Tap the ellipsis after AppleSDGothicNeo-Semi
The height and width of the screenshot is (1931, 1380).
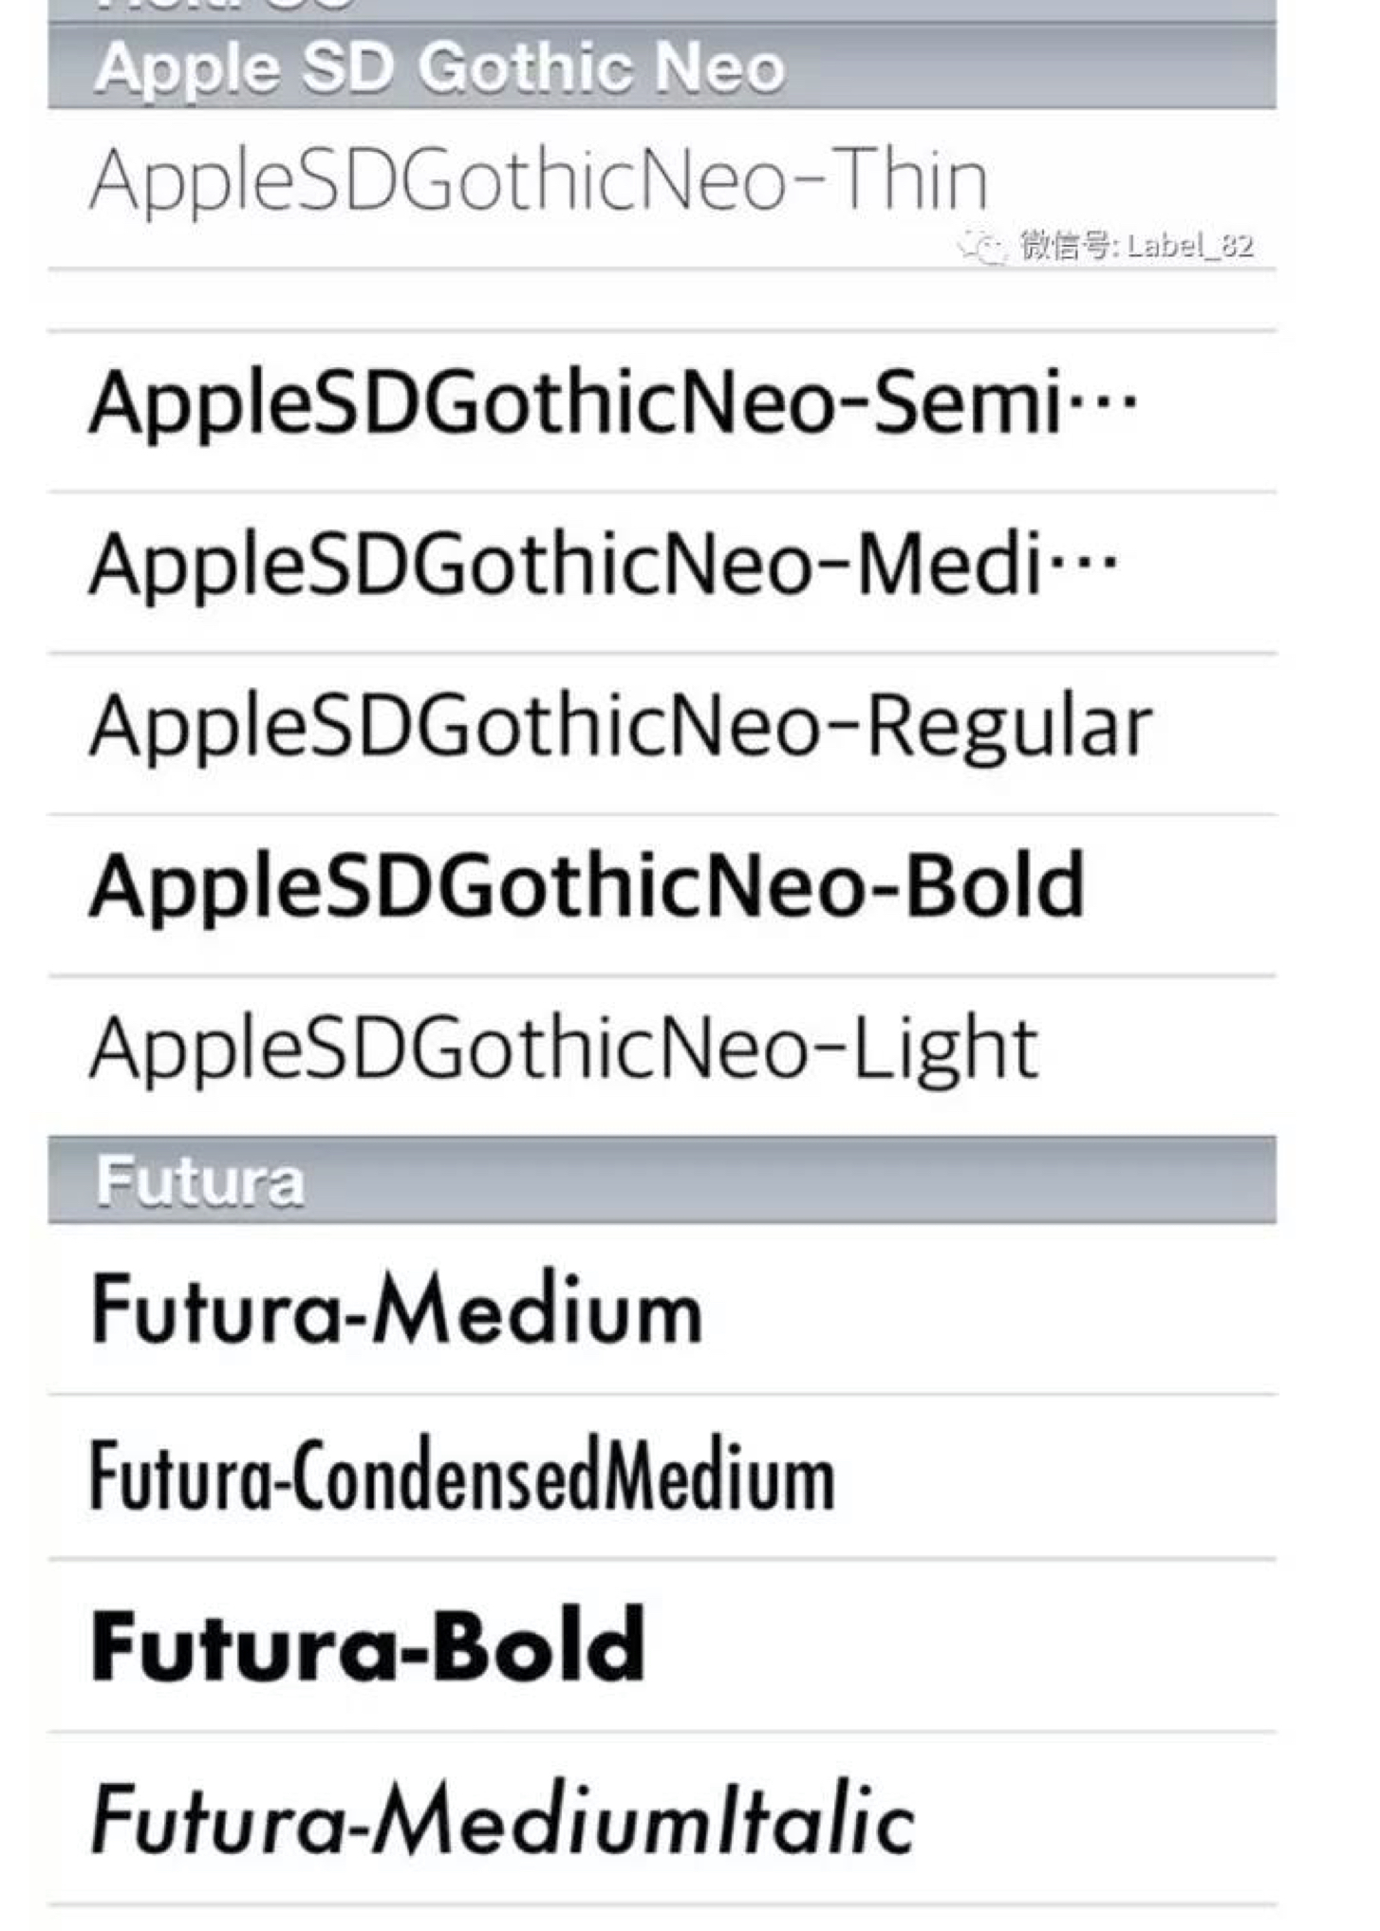[1103, 403]
